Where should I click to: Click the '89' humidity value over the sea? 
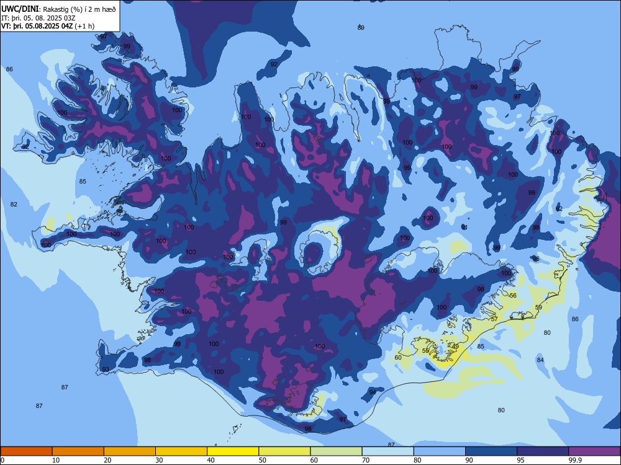pos(361,28)
